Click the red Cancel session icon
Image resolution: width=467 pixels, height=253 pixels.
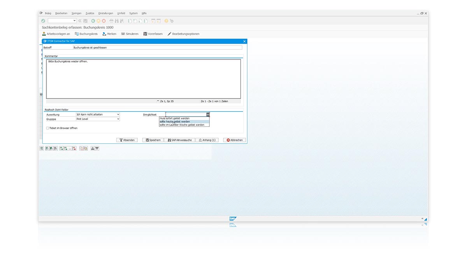pos(104,20)
